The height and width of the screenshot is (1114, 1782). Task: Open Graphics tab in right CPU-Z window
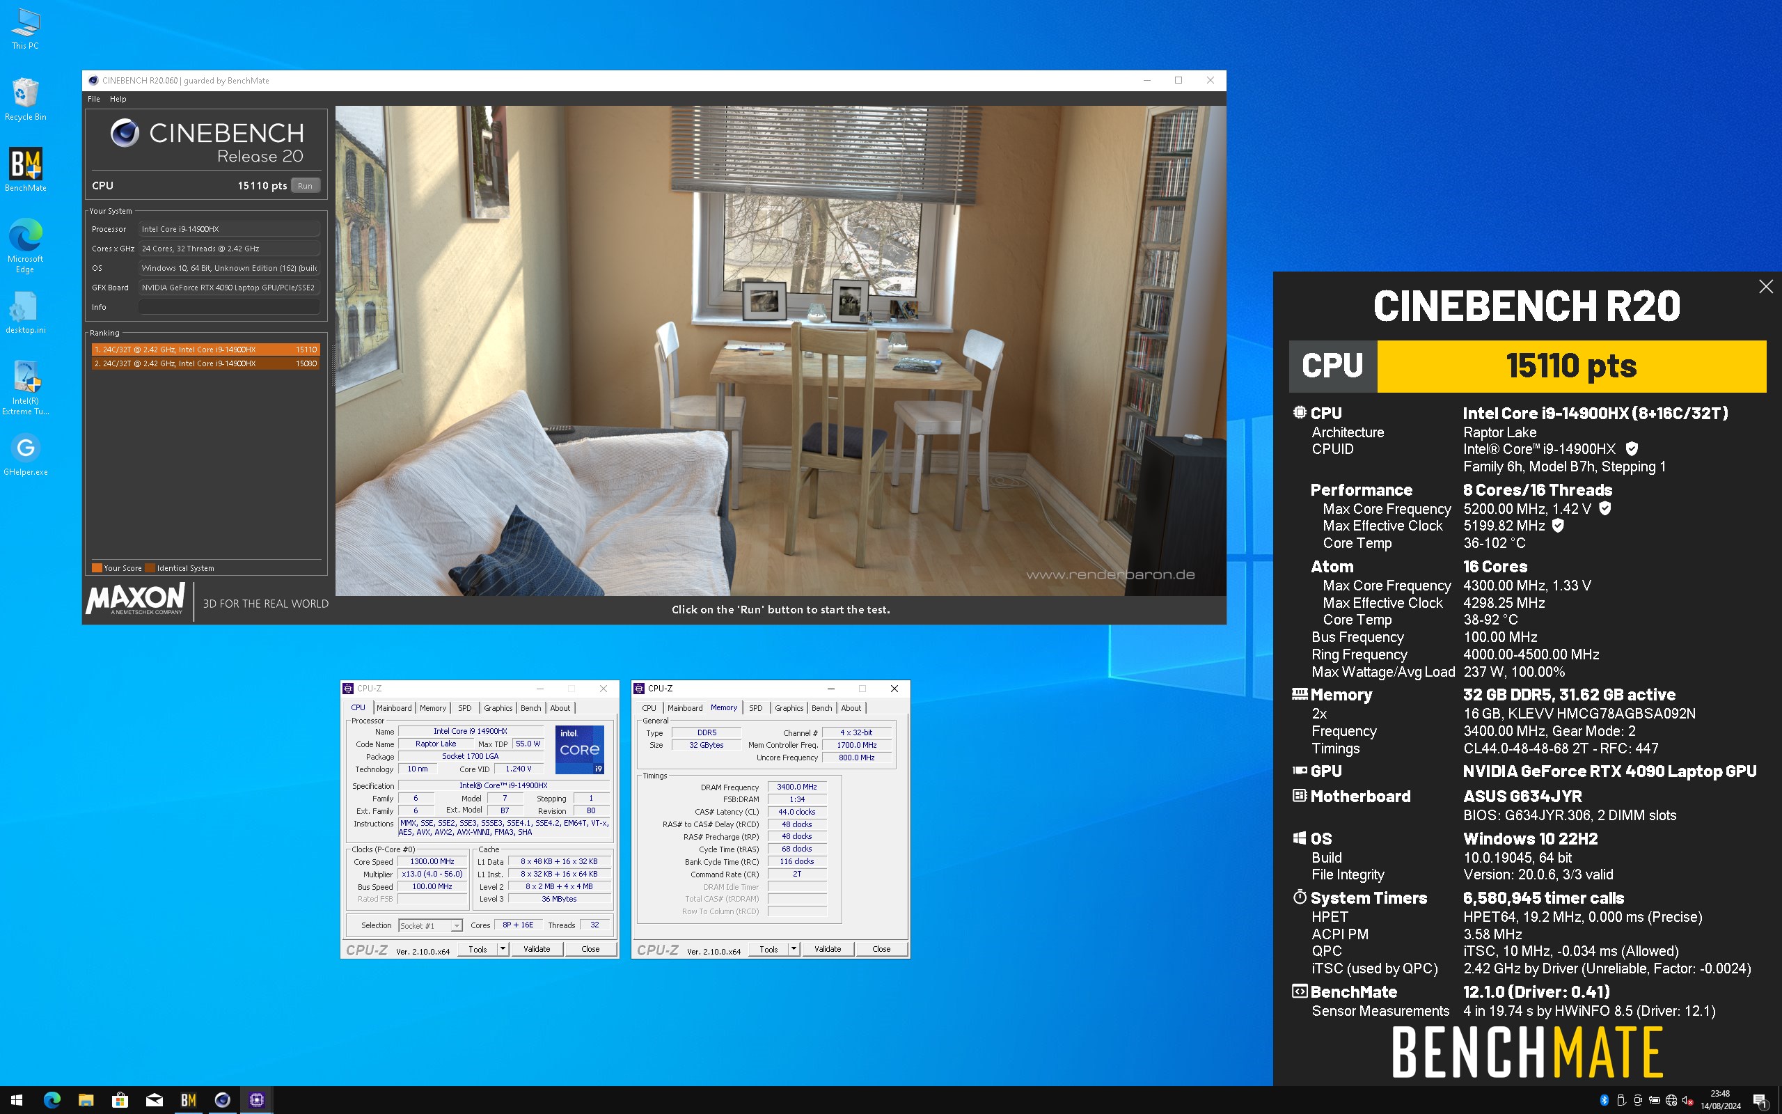pos(789,708)
